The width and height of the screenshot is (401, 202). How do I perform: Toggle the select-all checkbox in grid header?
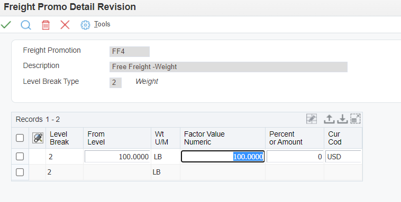pyautogui.click(x=20, y=138)
